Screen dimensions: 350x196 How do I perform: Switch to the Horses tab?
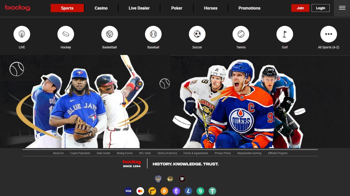point(211,8)
